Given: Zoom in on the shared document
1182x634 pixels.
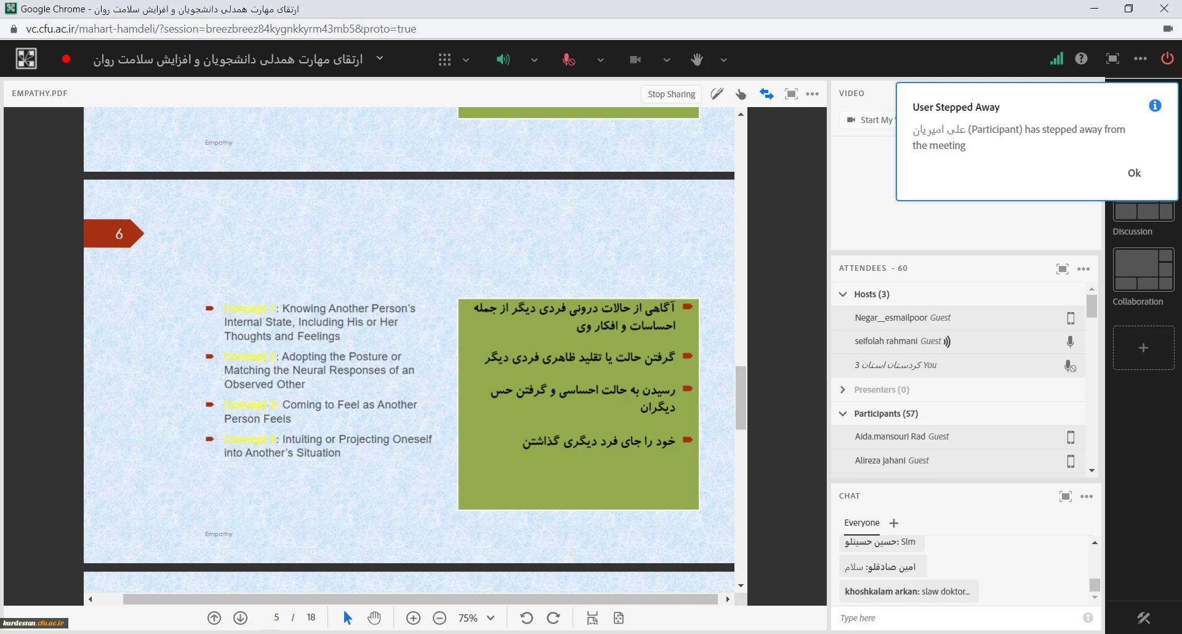Looking at the screenshot, I should 413,618.
